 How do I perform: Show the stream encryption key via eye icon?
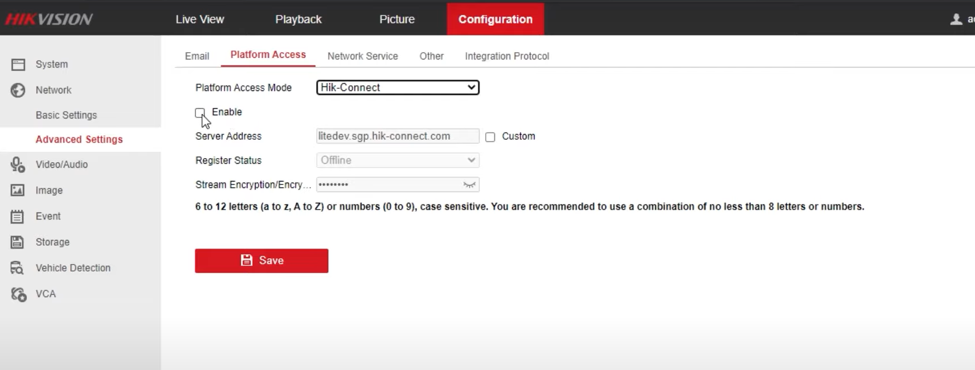click(x=469, y=184)
